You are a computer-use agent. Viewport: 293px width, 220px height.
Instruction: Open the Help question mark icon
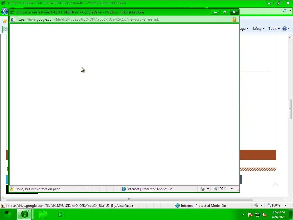click(x=284, y=29)
